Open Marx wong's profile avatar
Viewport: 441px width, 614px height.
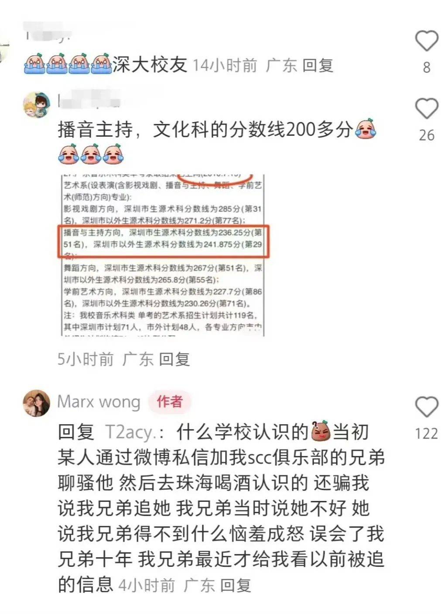point(36,403)
